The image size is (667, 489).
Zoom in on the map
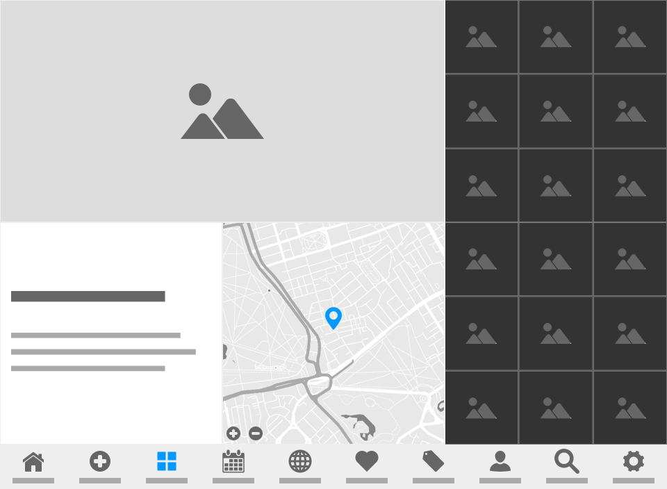[x=233, y=433]
